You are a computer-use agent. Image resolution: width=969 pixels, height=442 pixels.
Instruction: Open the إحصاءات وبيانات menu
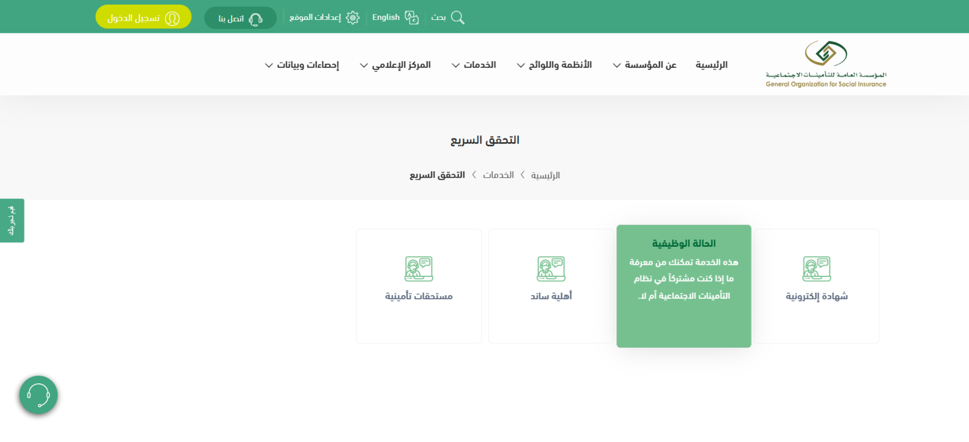coord(302,65)
